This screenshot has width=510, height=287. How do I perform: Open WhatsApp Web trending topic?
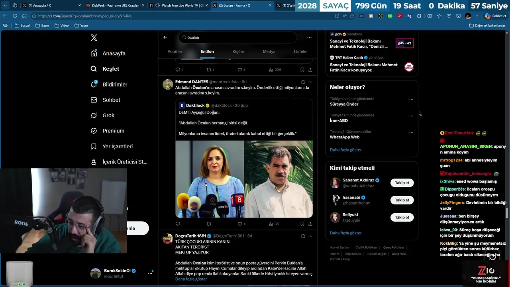coord(345,137)
